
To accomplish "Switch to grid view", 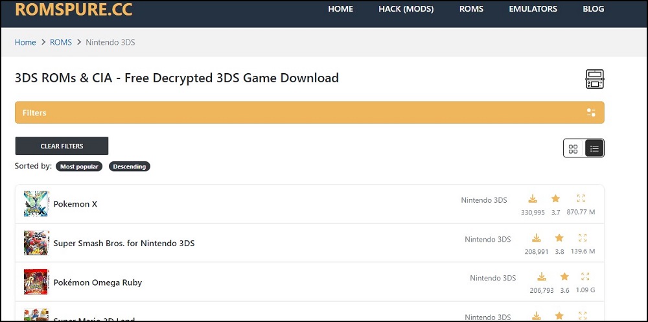I will (573, 149).
